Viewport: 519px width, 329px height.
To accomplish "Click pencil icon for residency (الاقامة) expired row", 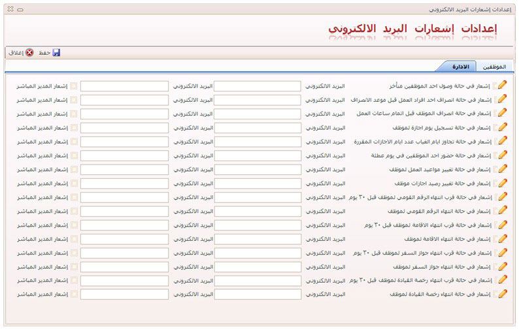I will point(503,238).
